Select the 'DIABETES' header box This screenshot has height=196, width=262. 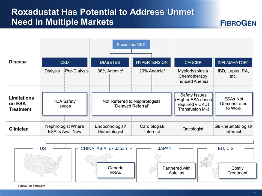tap(110, 63)
